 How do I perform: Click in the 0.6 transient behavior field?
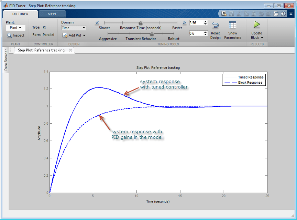pyautogui.click(x=196, y=33)
